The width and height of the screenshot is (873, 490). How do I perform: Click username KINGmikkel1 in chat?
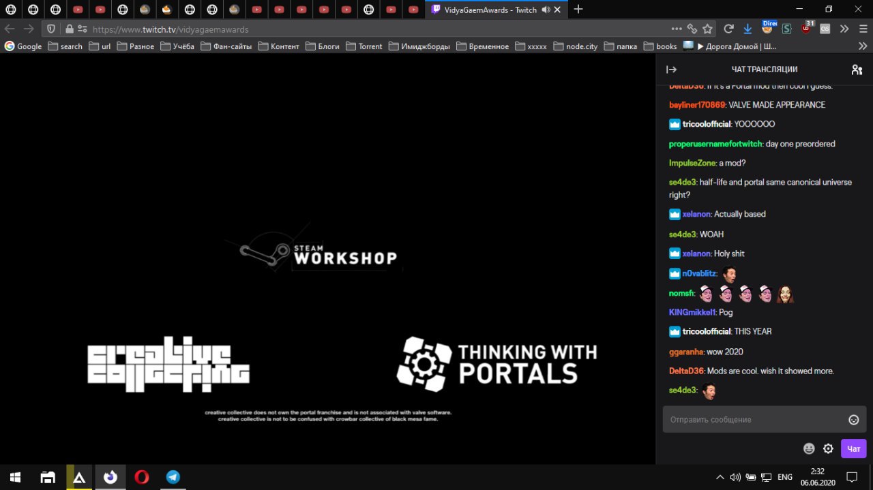[x=692, y=311]
